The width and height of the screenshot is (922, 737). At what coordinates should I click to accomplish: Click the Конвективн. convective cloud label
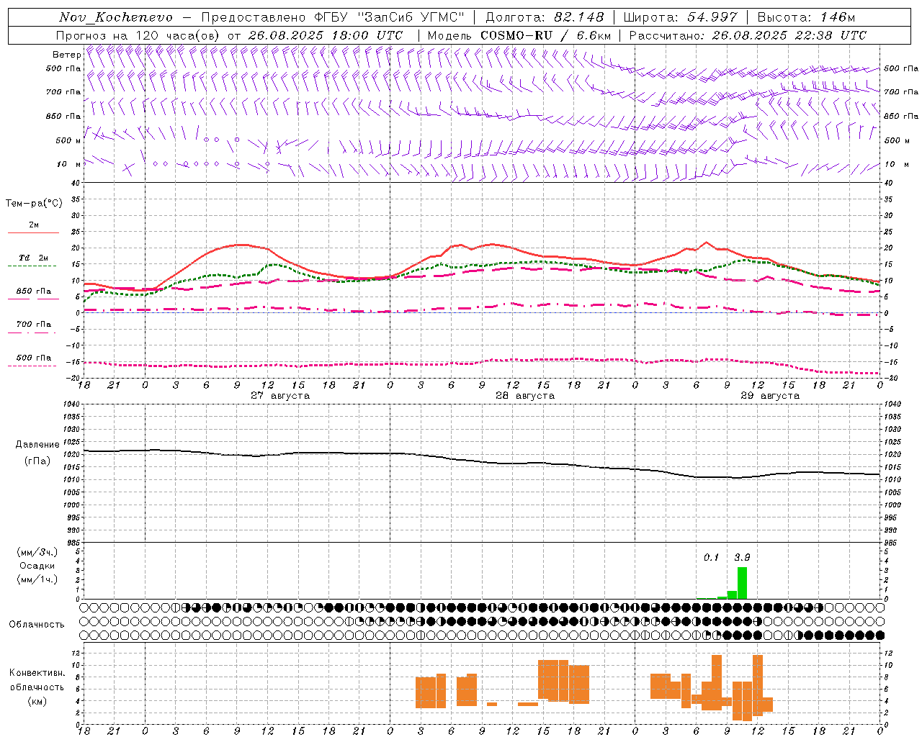(x=37, y=673)
